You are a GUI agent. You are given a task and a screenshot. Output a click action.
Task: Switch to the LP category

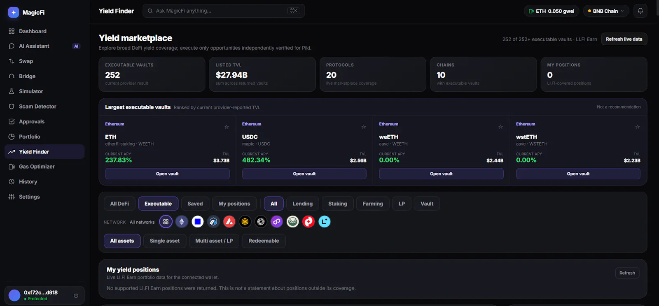click(x=402, y=204)
